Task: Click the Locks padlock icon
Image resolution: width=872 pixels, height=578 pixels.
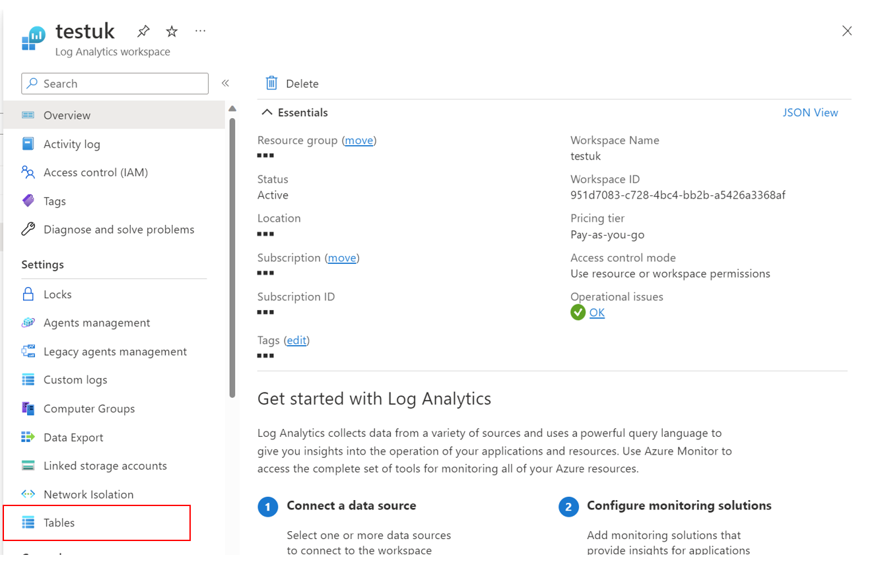Action: [x=28, y=294]
